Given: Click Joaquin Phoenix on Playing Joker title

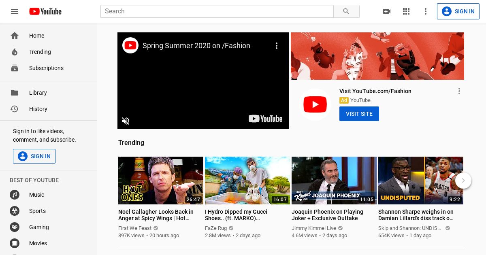Looking at the screenshot, I should tap(327, 215).
